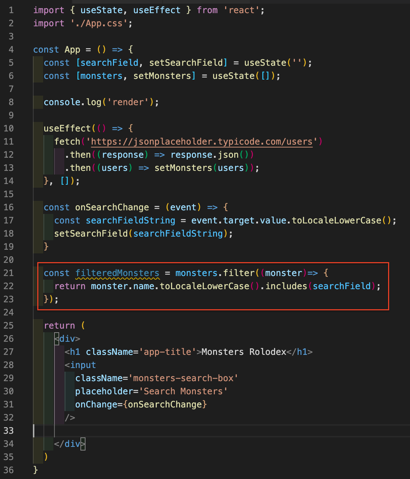410x479 pixels.
Task: Click includes(searchField) on line 22
Action: (320, 286)
